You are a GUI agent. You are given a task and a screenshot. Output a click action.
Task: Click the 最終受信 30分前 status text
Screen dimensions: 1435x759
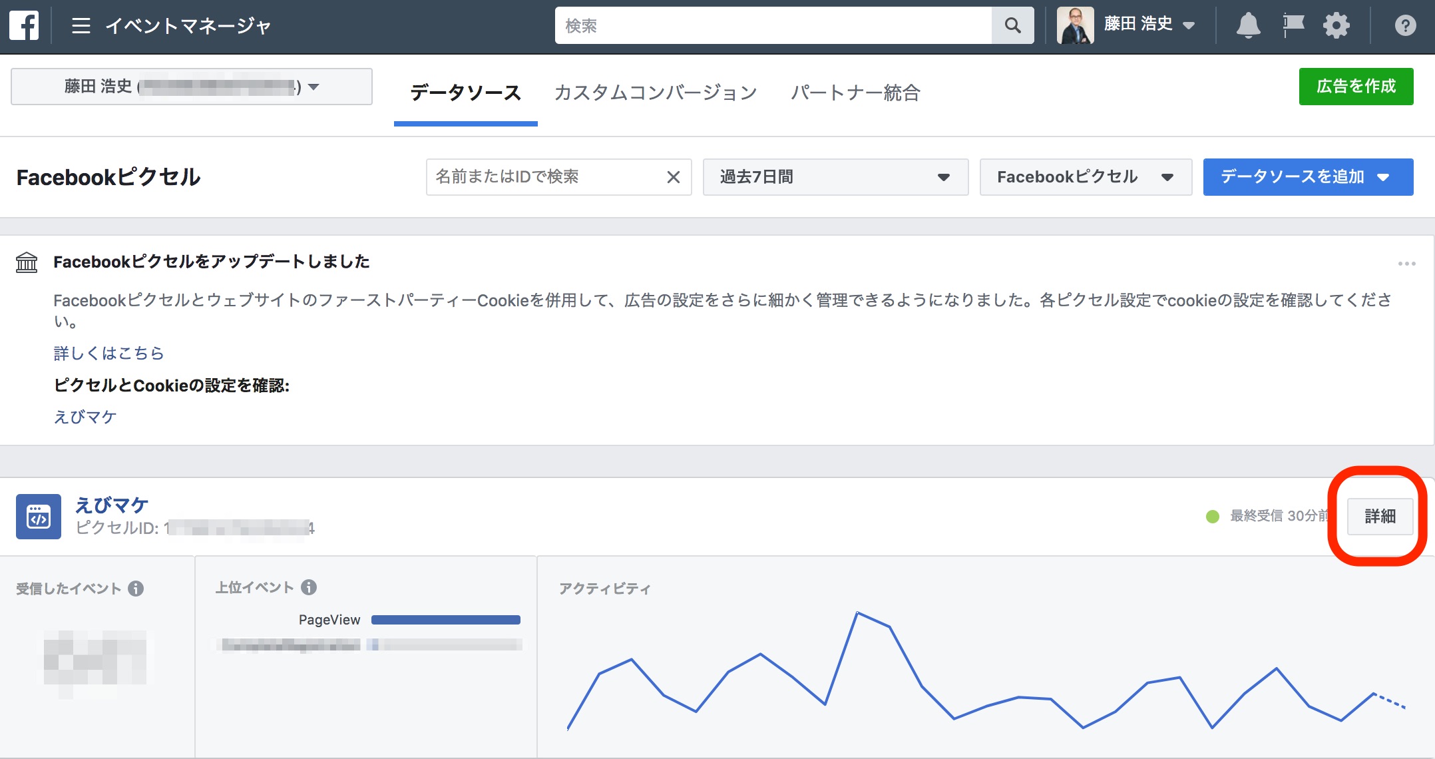point(1279,516)
